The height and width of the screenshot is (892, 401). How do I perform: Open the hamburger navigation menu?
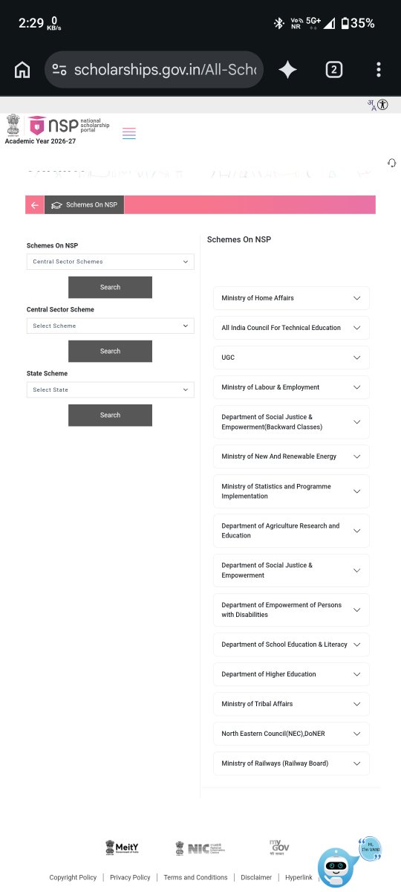[129, 134]
